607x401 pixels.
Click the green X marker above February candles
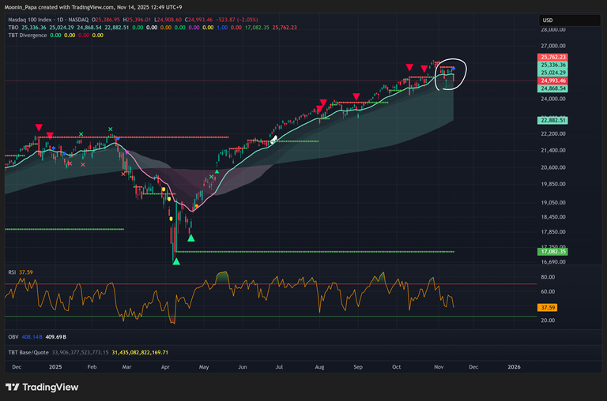pos(110,129)
